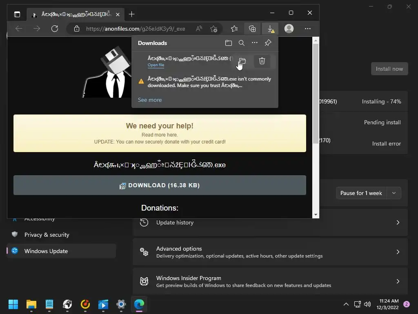The image size is (418, 314).
Task: Click the Installing - 74% update status
Action: (x=382, y=101)
